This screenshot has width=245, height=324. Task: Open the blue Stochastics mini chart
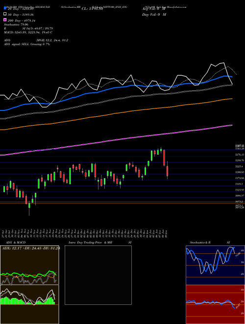click(215, 265)
